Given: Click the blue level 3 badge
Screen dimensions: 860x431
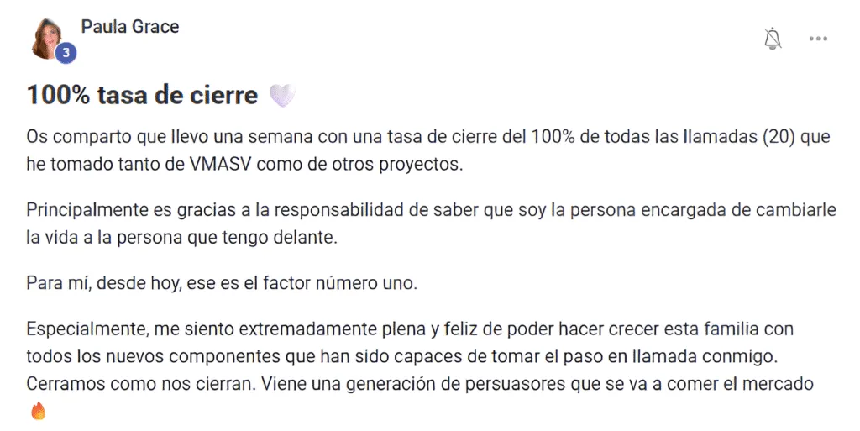Looking at the screenshot, I should click(66, 53).
